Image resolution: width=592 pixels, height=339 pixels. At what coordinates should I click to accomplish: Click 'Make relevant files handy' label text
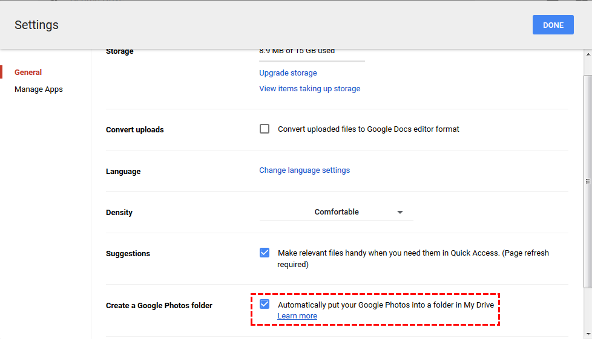click(413, 253)
